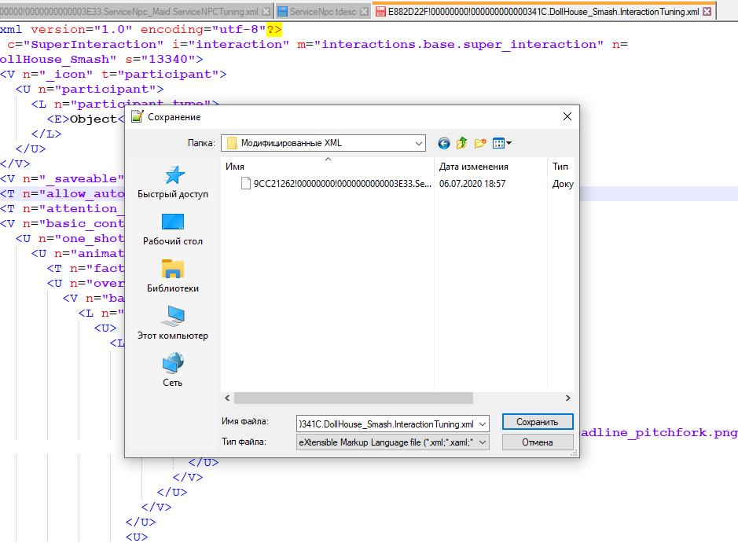Open Библиотеки in the sidebar
Screen dimensions: 738x543
[173, 277]
